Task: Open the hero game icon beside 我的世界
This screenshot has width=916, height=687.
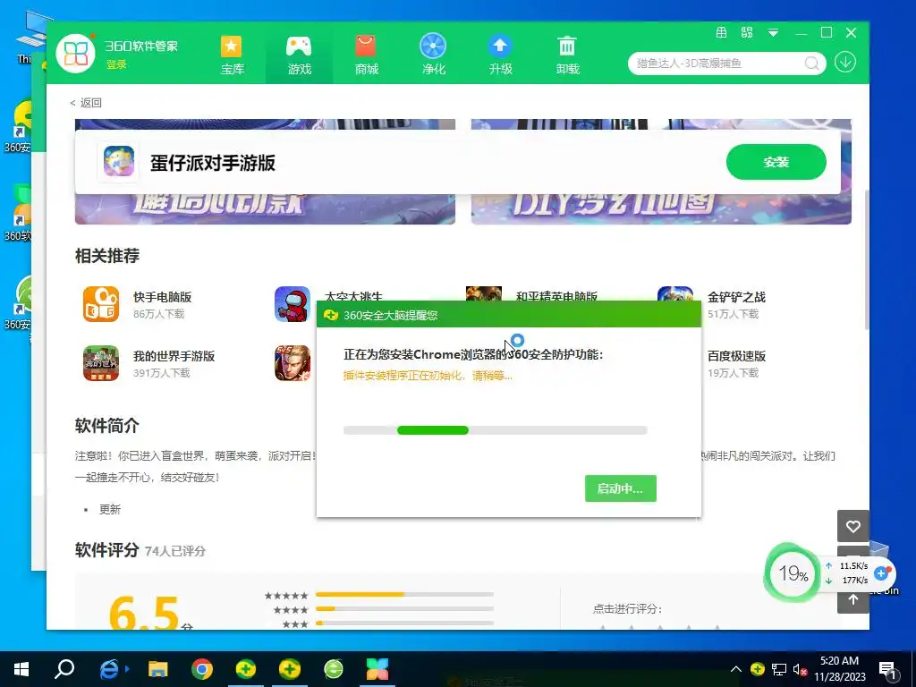Action: tap(293, 363)
